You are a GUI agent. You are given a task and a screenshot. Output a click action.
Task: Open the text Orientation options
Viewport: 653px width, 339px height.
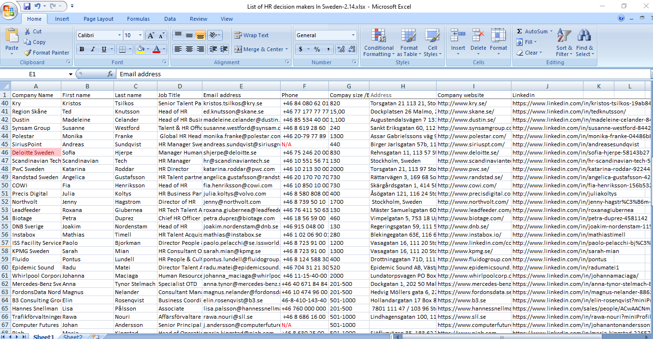pyautogui.click(x=215, y=35)
